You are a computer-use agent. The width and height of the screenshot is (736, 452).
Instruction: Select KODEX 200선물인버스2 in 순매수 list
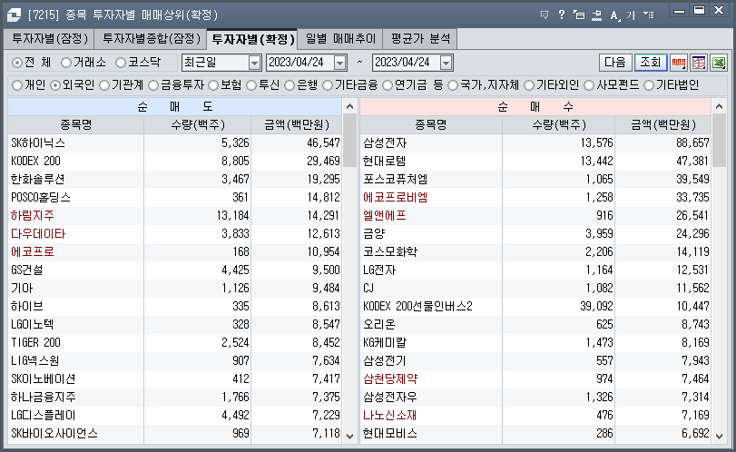535,306
